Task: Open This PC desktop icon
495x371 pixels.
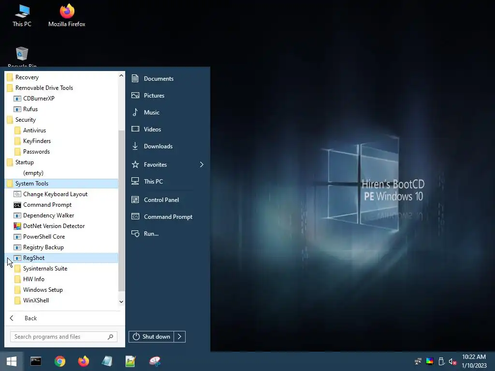Action: tap(22, 16)
